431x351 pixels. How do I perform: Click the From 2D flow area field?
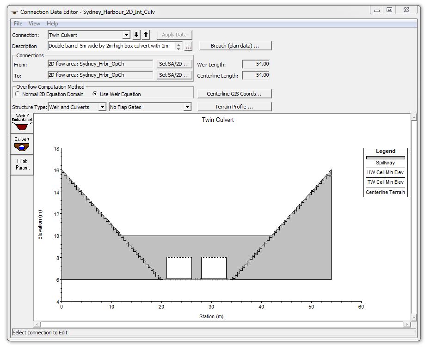(x=100, y=64)
